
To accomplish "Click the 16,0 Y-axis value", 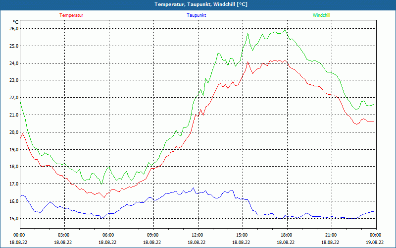I will [14, 201].
